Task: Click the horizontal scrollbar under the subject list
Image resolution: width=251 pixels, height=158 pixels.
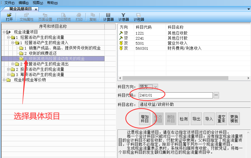Action: pyautogui.click(x=173, y=78)
